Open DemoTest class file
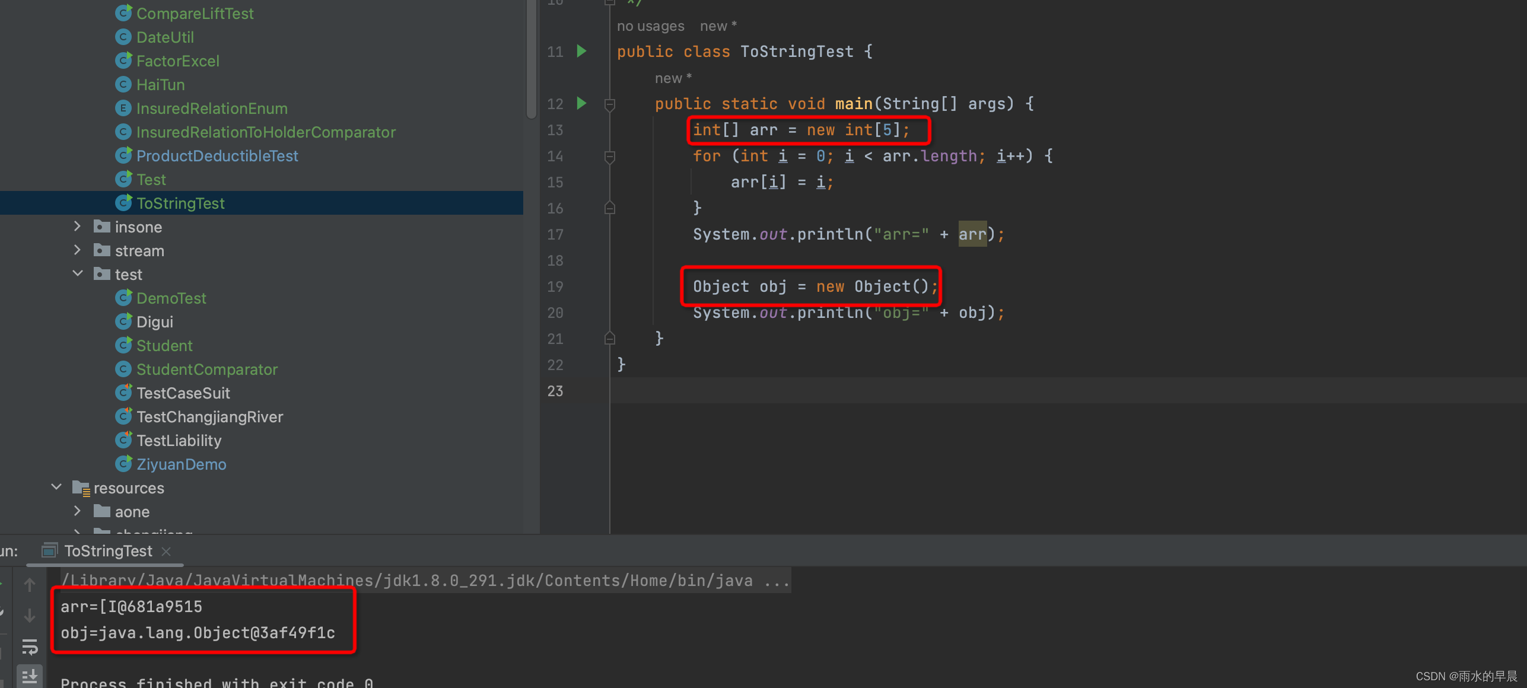This screenshot has width=1527, height=688. pos(171,298)
